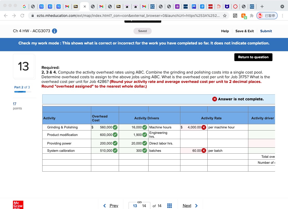Click the Prev link
This screenshot has height=209, width=288.
pyautogui.click(x=114, y=206)
